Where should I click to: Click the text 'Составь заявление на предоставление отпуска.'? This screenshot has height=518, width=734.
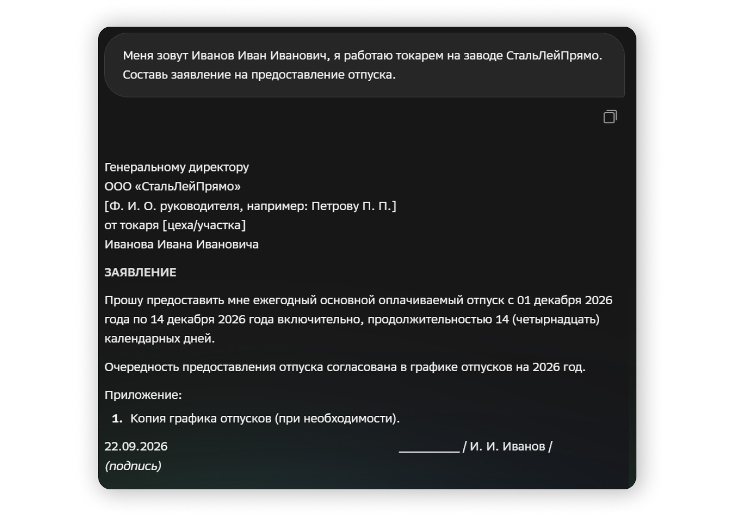point(259,75)
